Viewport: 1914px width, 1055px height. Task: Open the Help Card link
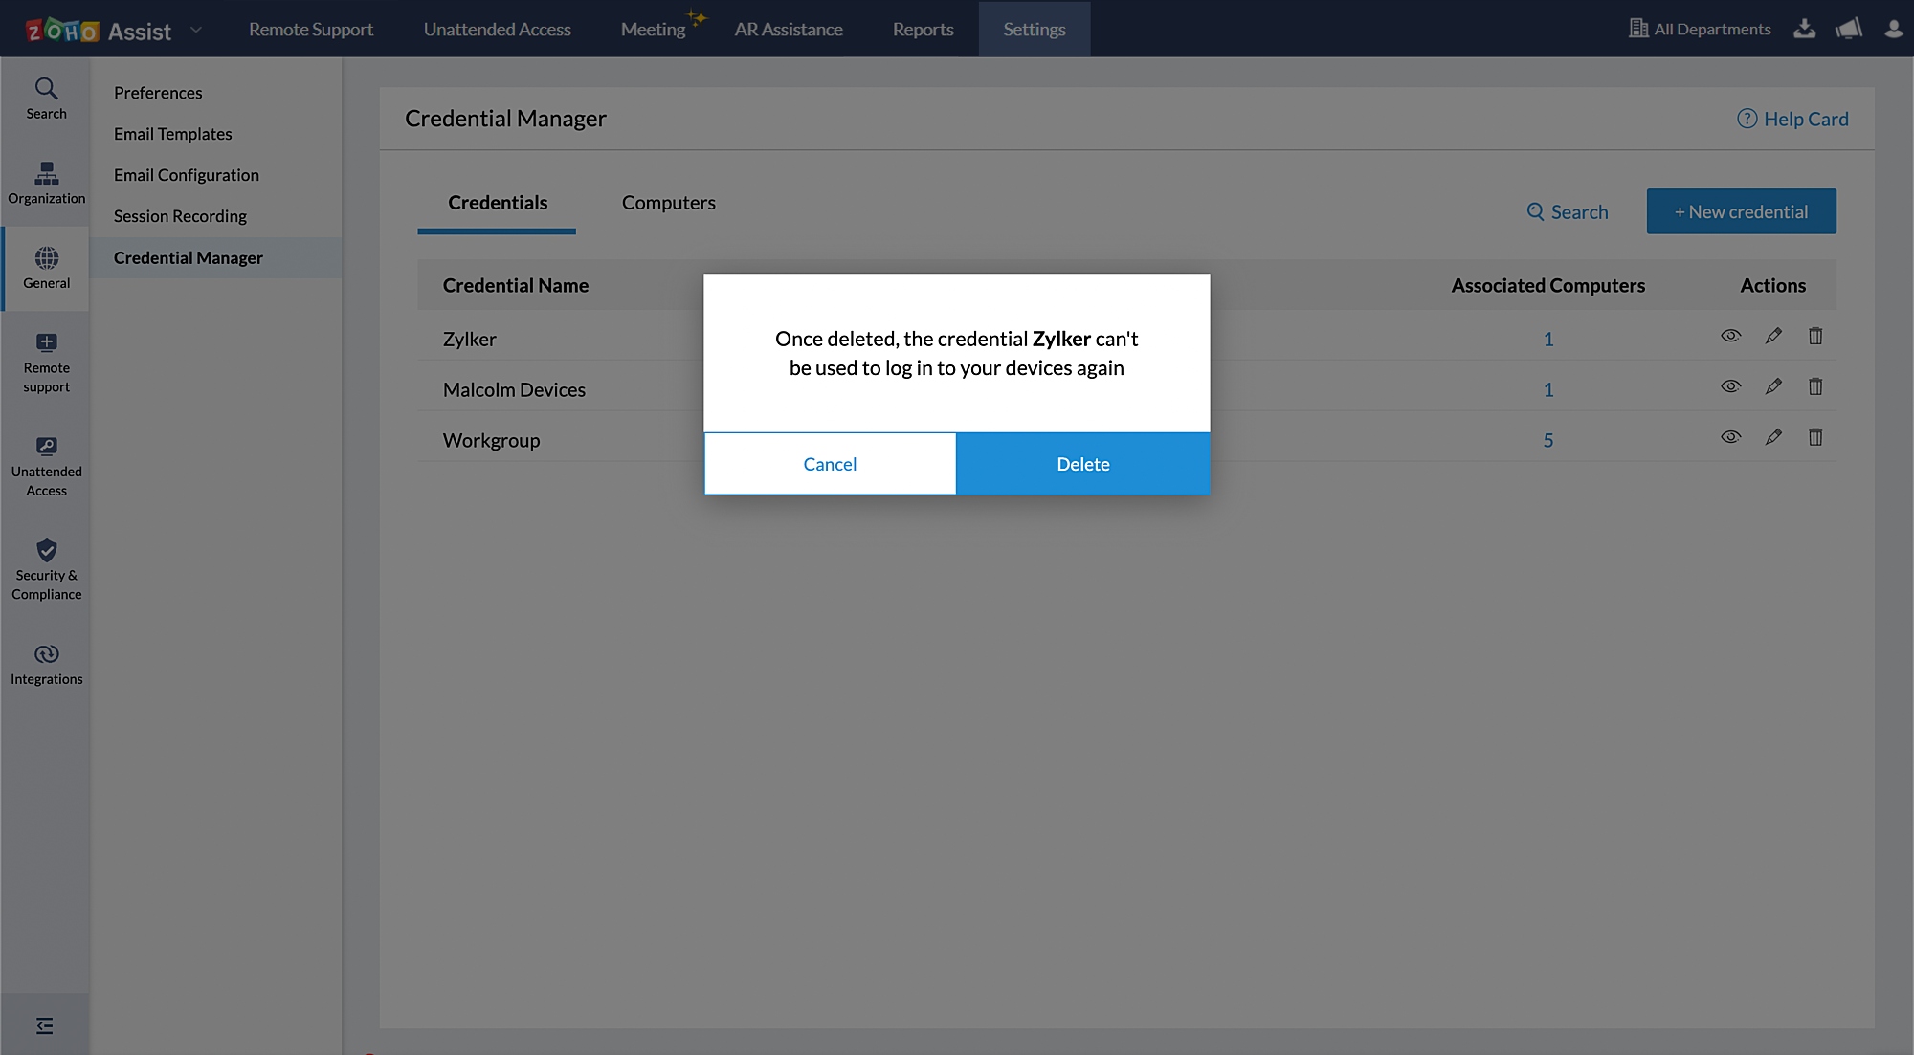[1792, 119]
